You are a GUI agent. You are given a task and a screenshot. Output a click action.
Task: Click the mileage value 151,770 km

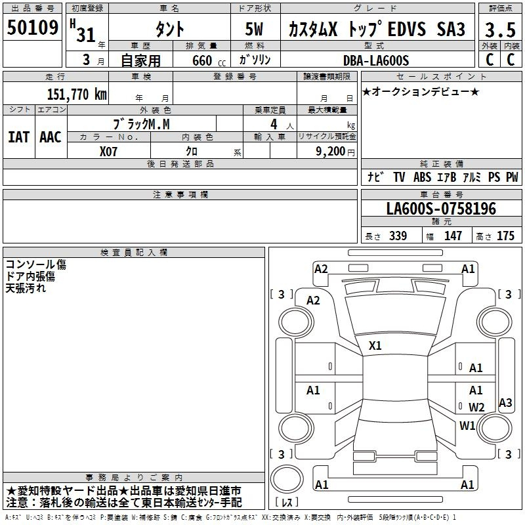click(x=76, y=94)
